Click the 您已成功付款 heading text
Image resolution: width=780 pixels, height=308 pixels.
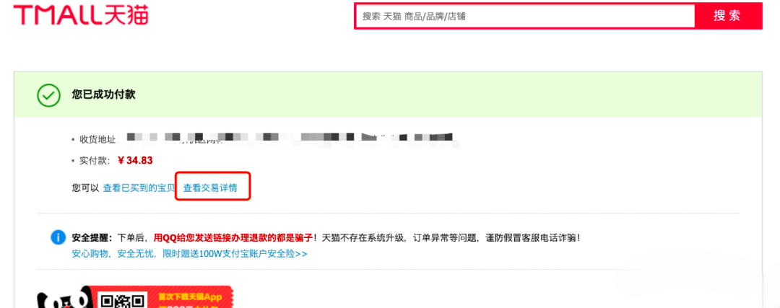103,94
